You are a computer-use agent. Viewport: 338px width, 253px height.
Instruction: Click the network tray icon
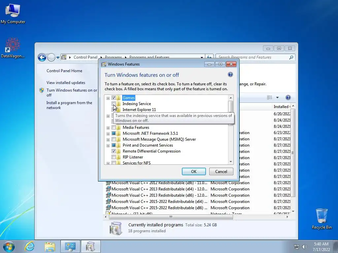[x=297, y=247]
